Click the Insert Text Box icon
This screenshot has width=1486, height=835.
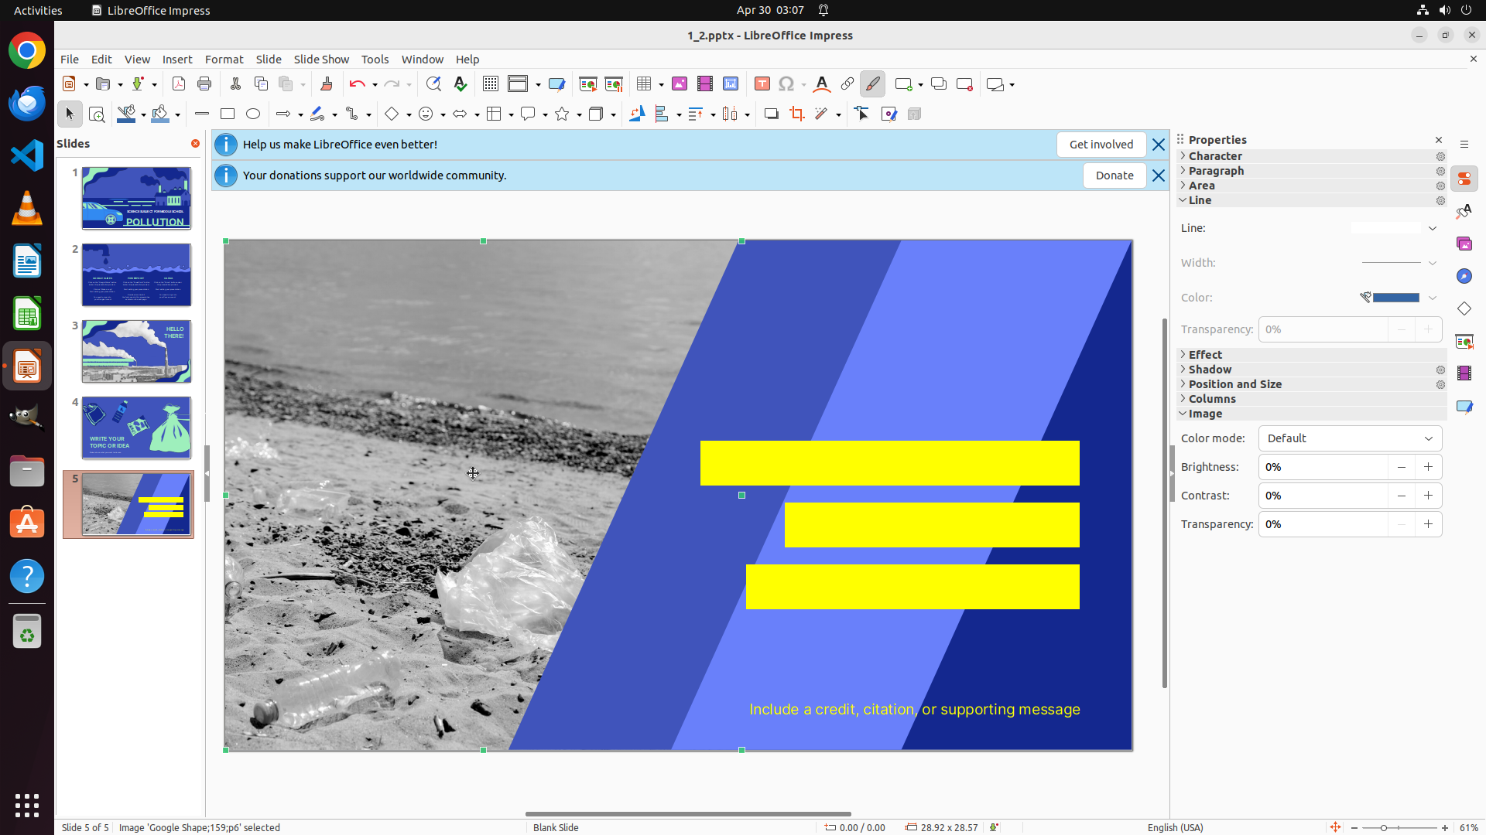(762, 84)
